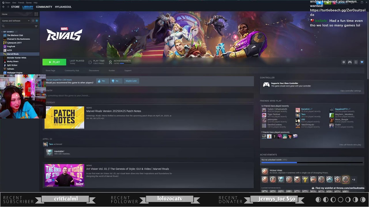Open the Store Page link
The image size is (369, 207).
point(50,71)
